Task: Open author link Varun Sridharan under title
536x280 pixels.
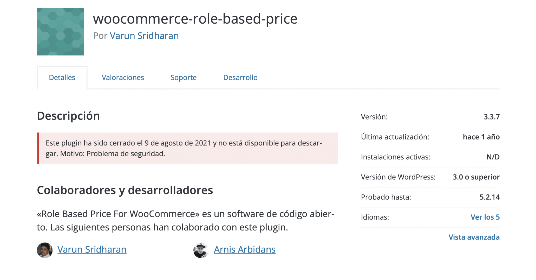Action: click(x=144, y=36)
